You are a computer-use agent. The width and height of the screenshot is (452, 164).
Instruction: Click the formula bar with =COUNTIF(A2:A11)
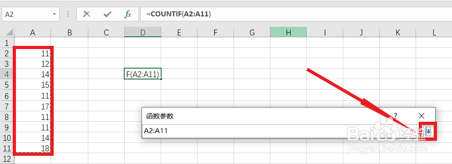click(296, 14)
